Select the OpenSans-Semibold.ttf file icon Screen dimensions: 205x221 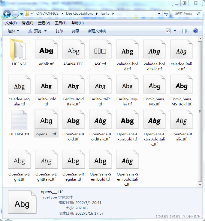100,159
